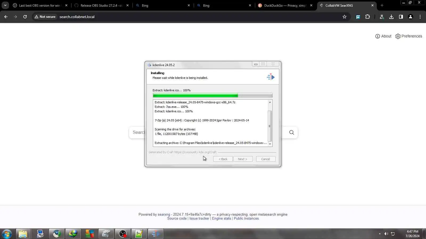Switch to the DuckDuckGo tab
This screenshot has height=239, width=426.
coord(285,5)
